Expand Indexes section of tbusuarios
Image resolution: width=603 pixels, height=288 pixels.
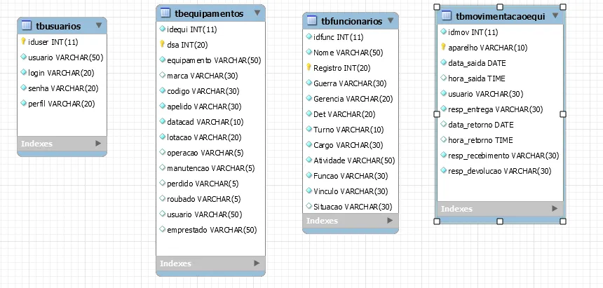(98, 144)
